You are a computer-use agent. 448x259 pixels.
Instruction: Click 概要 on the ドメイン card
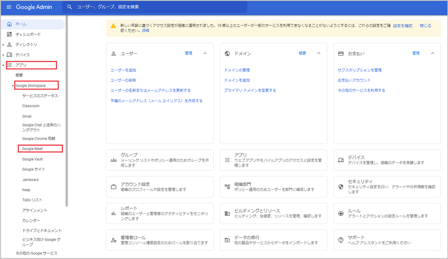point(302,53)
